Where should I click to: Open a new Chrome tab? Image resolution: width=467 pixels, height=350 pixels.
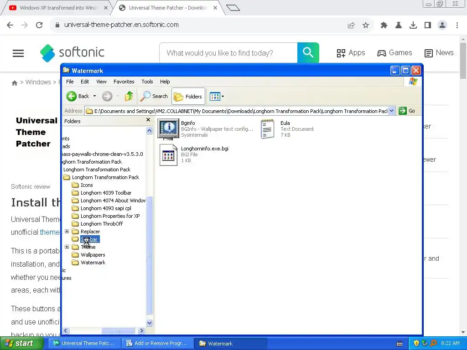pos(233,8)
